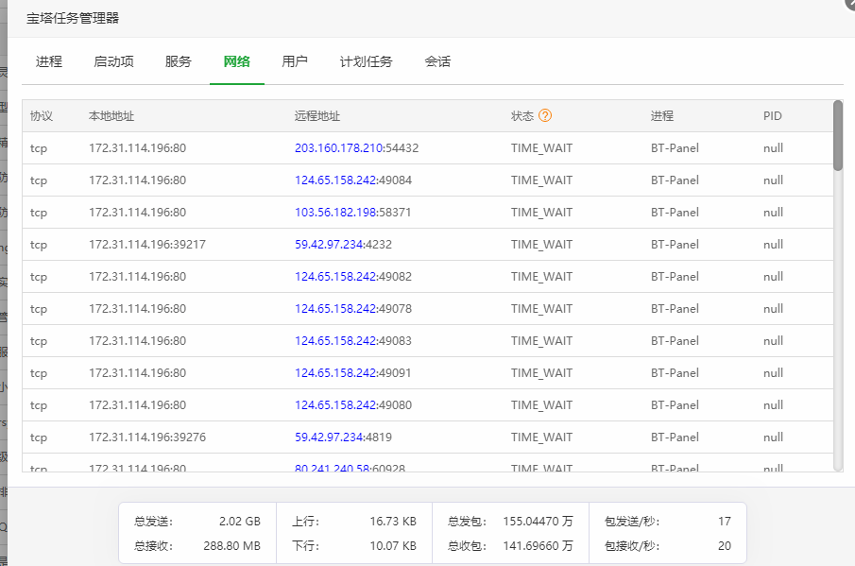Click the 下行 value 10.07 KB
The image size is (855, 566).
(x=393, y=546)
